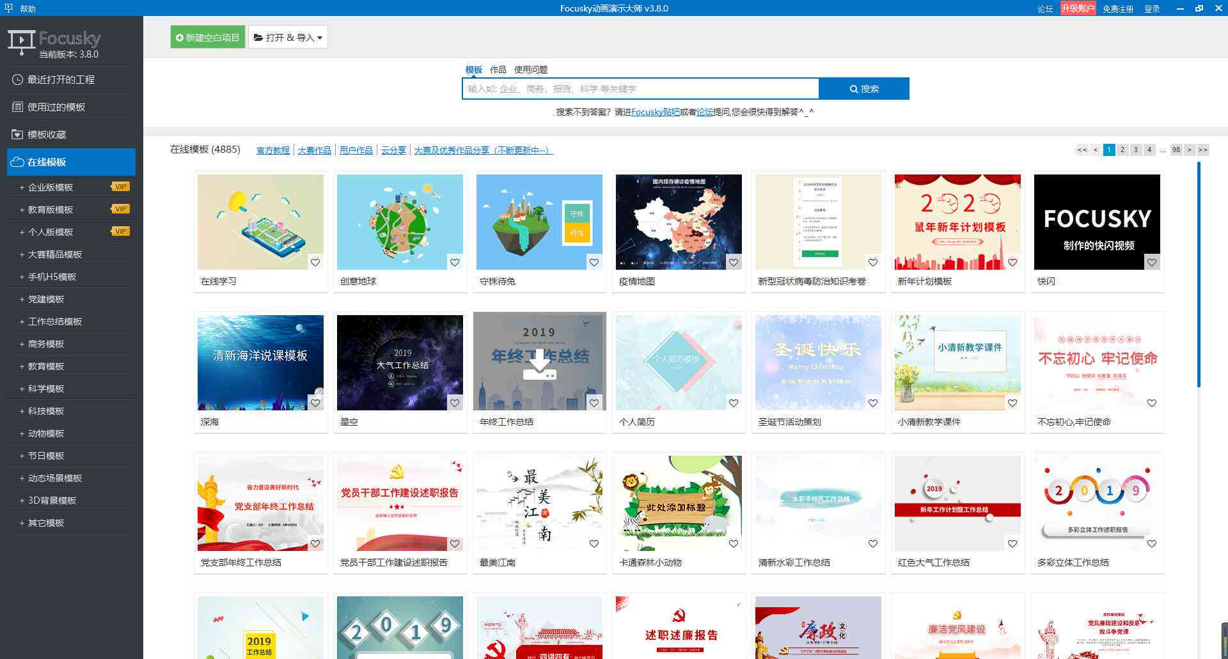This screenshot has height=659, width=1228.
Task: Favorite the 红色大气工作总结 heart icon
Action: tap(1012, 543)
